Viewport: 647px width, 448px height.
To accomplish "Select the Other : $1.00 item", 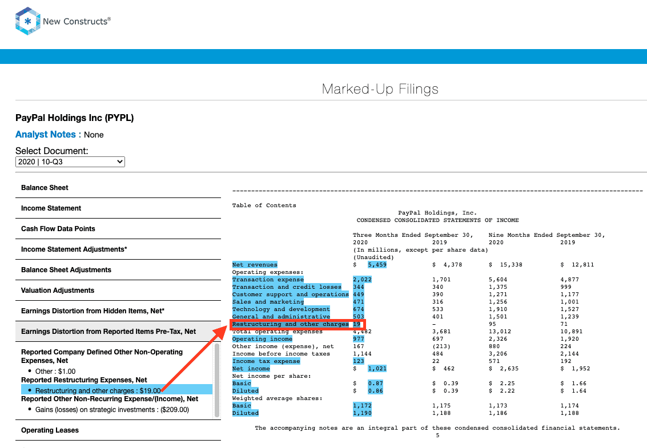I will click(55, 372).
